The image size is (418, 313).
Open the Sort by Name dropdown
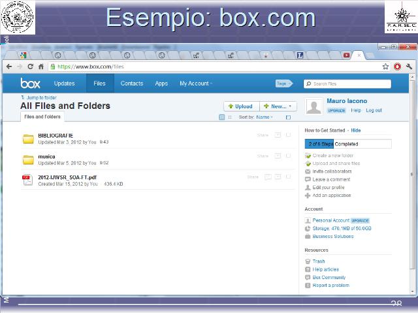point(264,117)
